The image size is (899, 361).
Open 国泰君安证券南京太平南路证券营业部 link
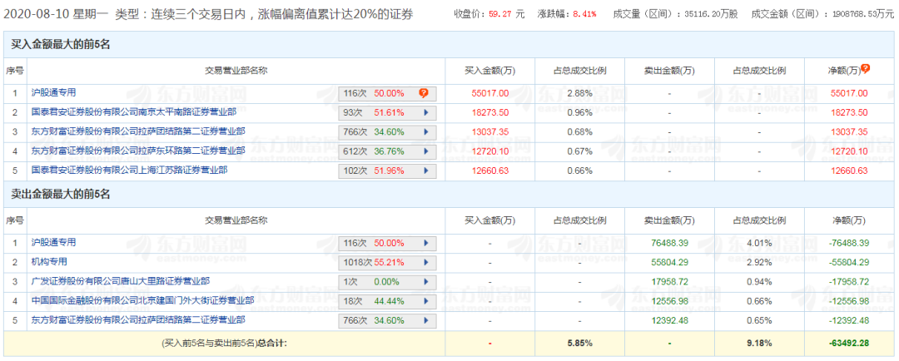click(x=133, y=111)
